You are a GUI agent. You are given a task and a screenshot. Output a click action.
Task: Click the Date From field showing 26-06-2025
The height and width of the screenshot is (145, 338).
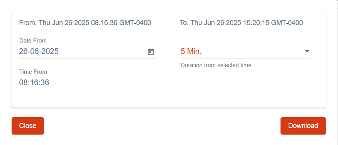point(88,52)
